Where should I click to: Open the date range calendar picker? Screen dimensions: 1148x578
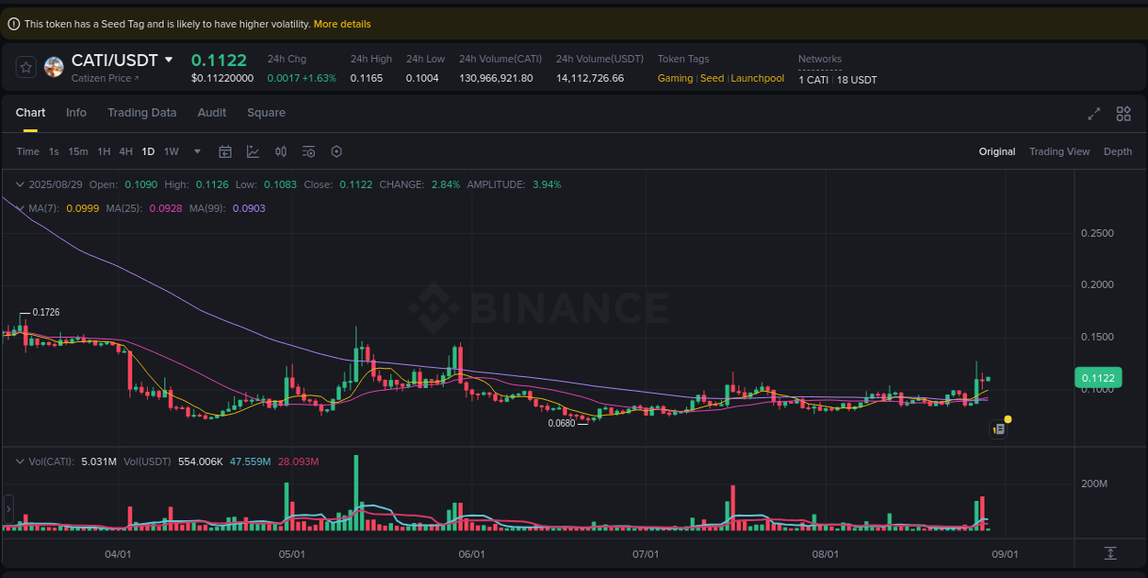click(225, 151)
